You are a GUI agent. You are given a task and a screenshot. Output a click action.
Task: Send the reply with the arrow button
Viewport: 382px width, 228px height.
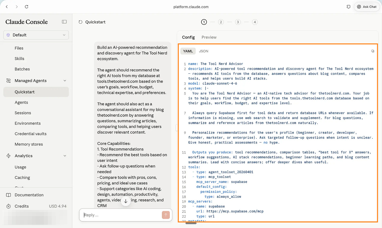[166, 215]
